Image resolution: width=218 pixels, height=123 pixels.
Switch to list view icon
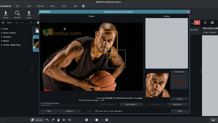(205, 23)
